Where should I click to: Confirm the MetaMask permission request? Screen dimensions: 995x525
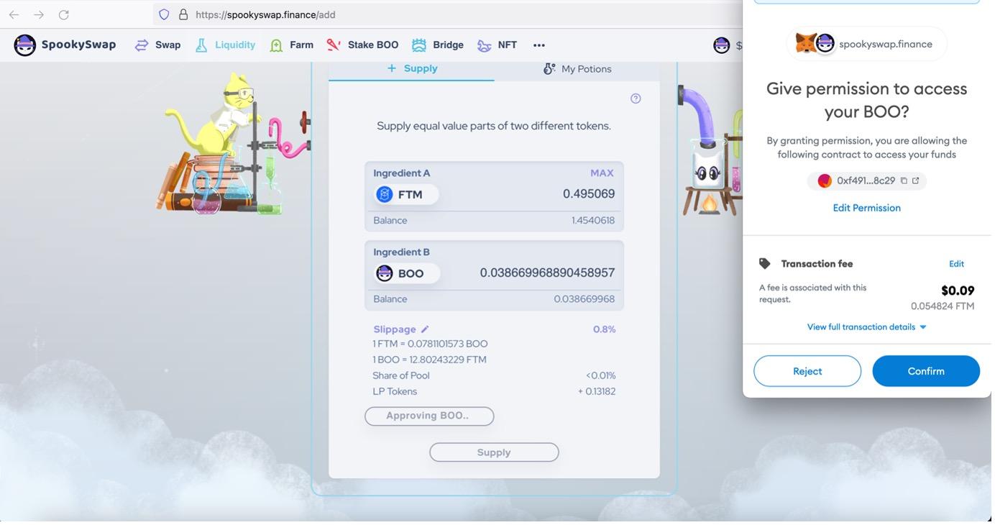[926, 371]
